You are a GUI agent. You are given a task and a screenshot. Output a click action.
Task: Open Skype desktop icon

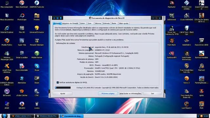point(37,67)
